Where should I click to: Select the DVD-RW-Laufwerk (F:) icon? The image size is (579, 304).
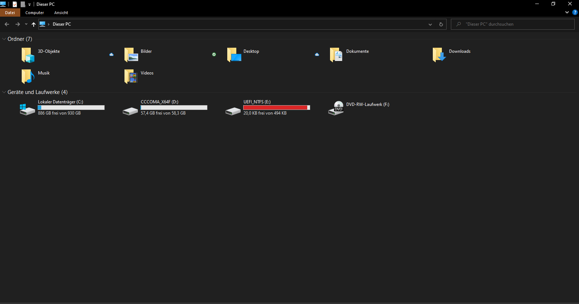(336, 108)
